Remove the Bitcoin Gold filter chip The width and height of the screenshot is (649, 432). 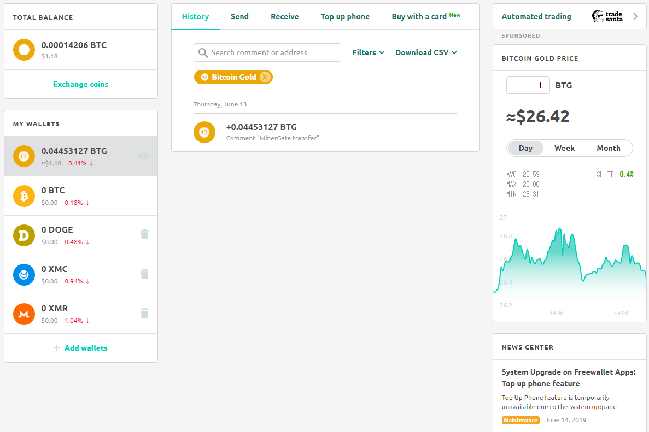[265, 77]
